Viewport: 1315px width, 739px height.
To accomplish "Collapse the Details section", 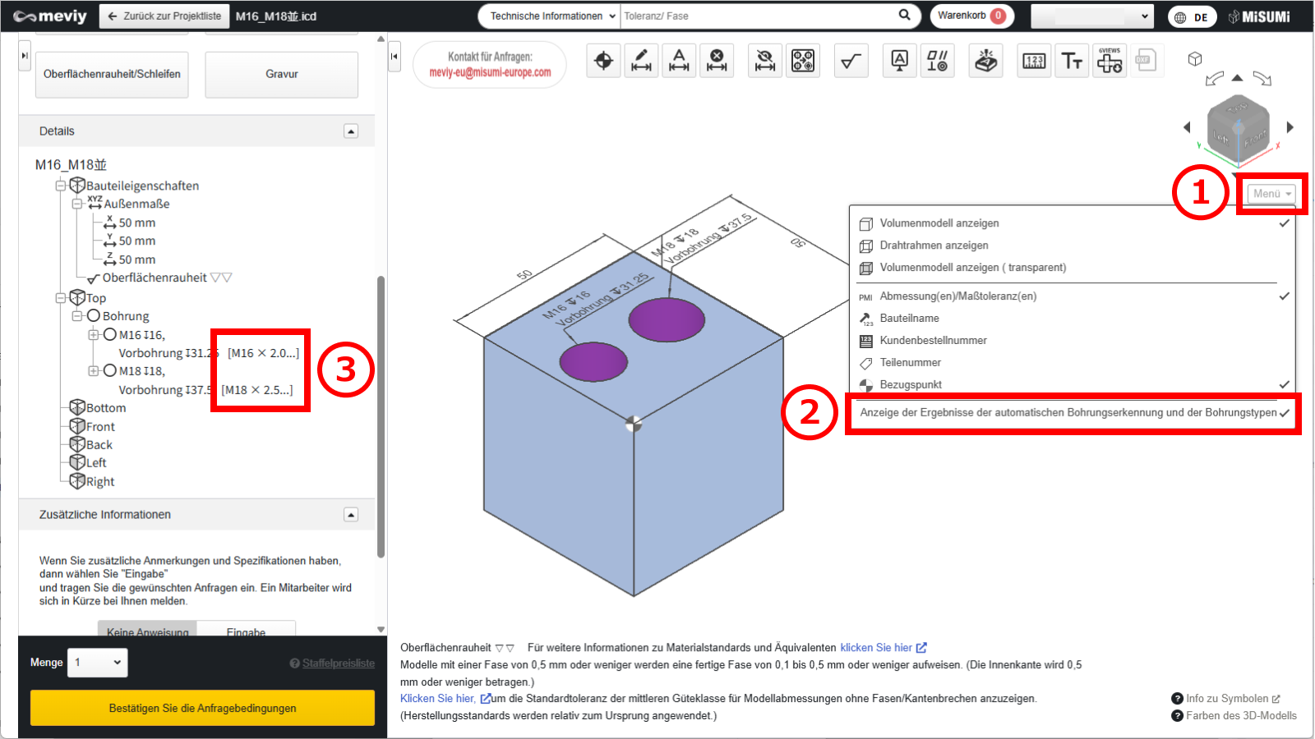I will coord(351,131).
